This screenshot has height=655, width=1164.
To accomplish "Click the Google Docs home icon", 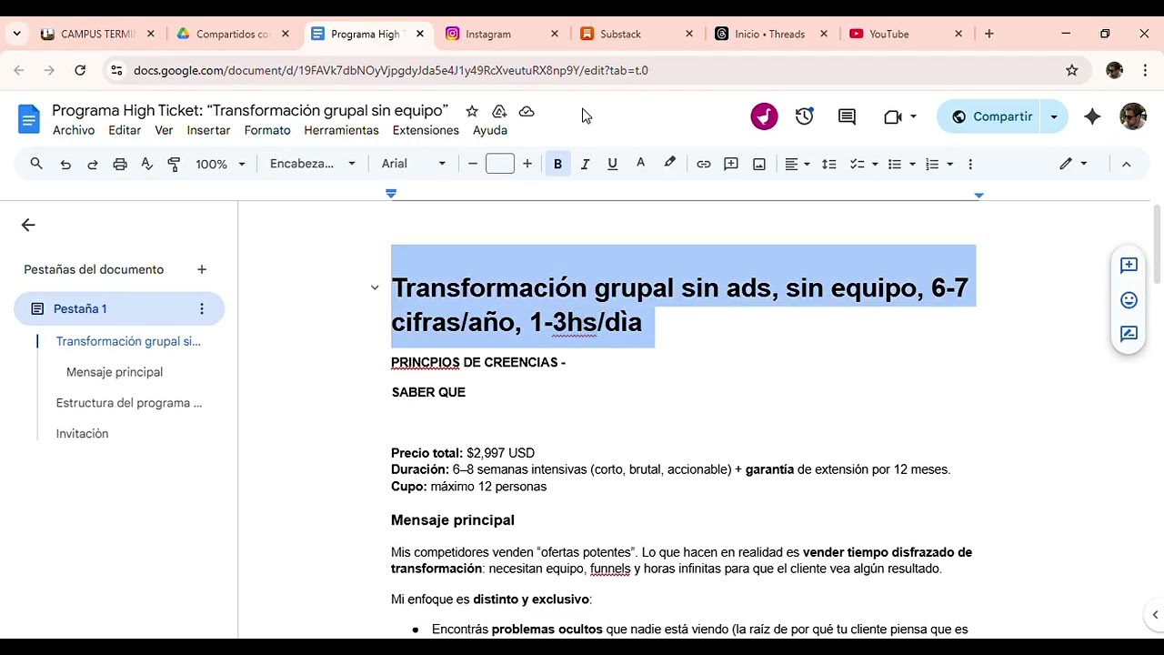I will (29, 119).
